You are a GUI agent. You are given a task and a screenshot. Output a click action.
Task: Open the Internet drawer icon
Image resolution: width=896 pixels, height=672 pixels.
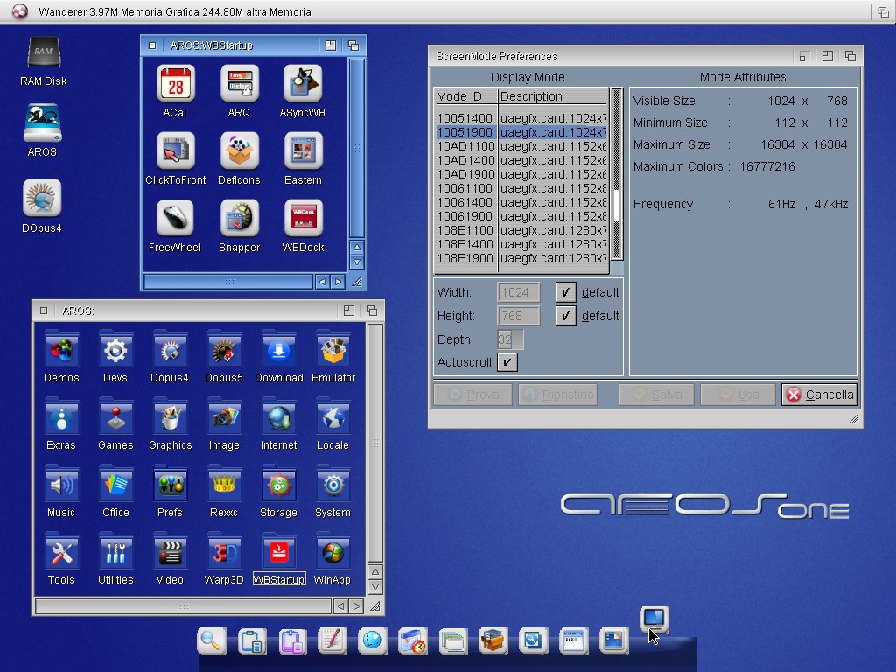278,416
